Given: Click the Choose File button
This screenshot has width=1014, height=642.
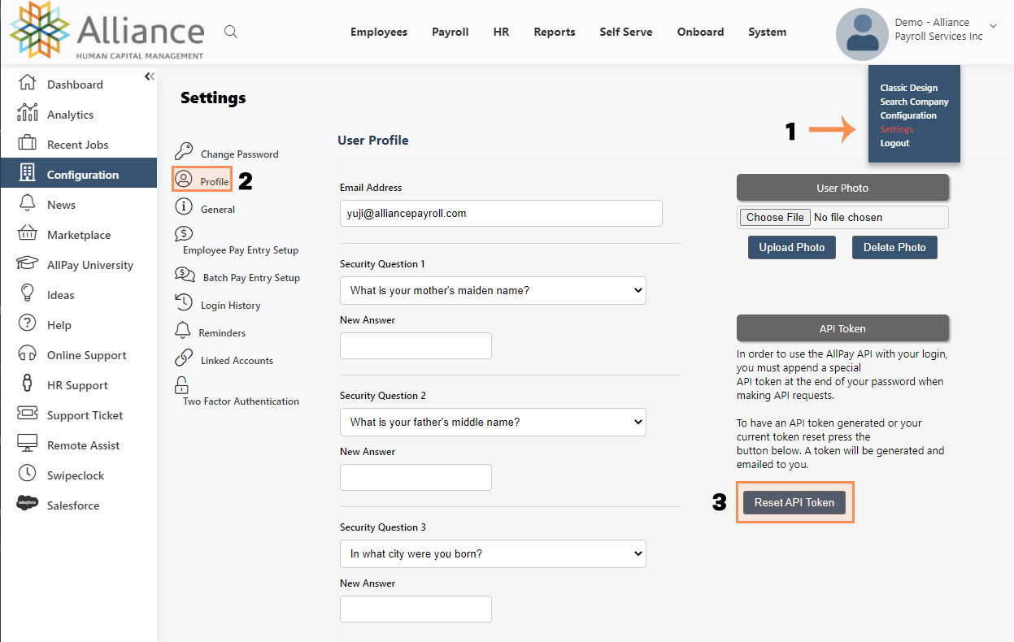Looking at the screenshot, I should [x=775, y=217].
